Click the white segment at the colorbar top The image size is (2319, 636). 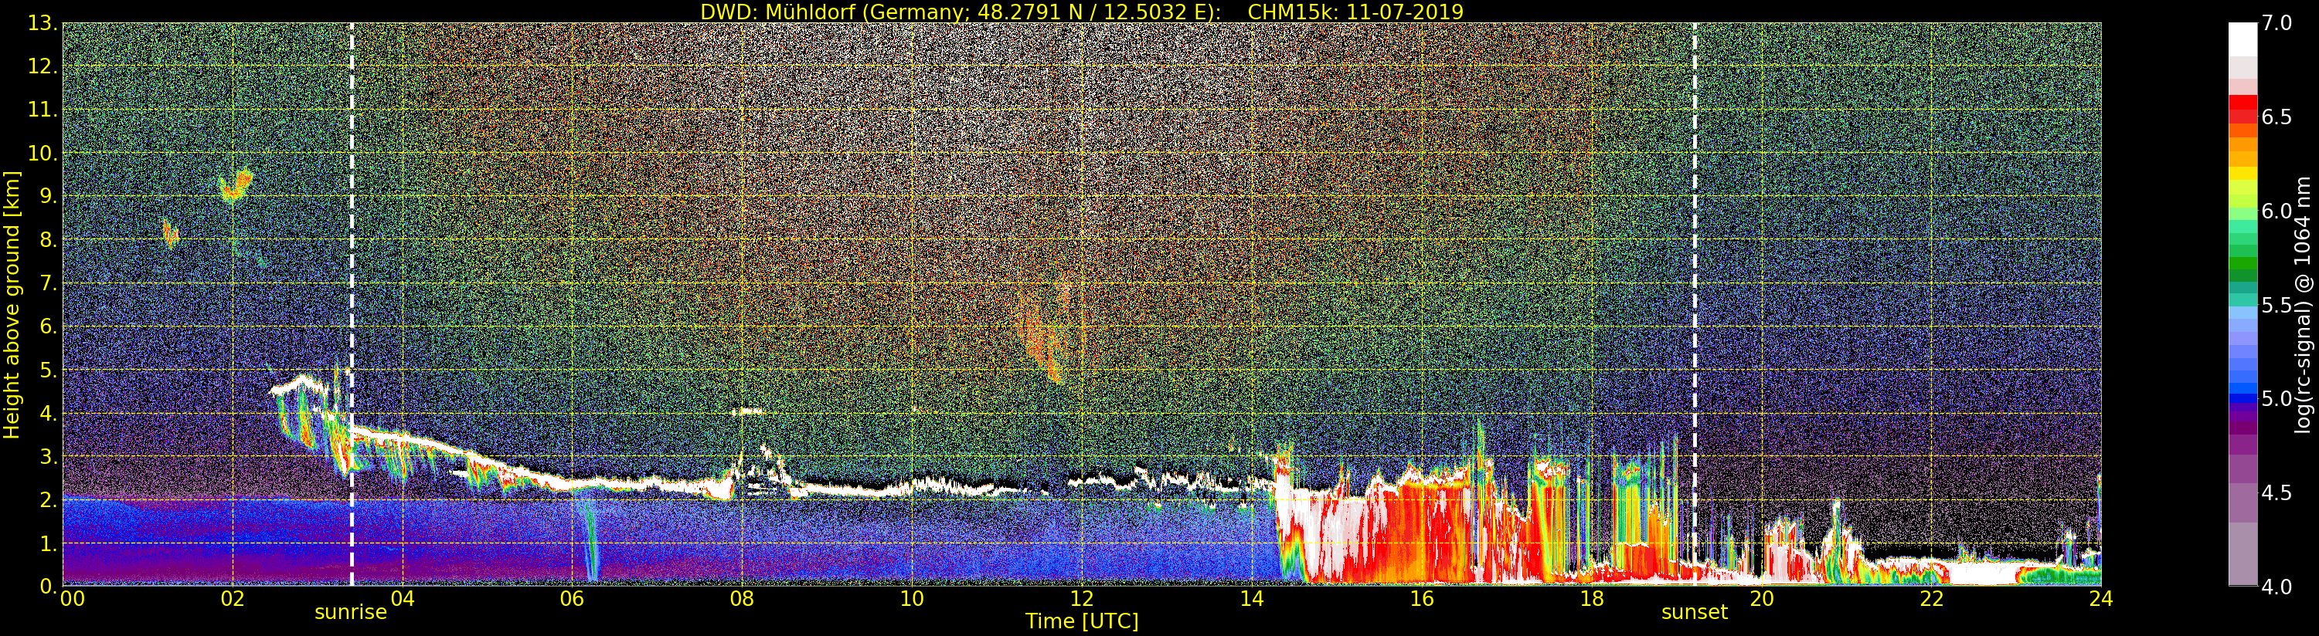(x=2242, y=39)
